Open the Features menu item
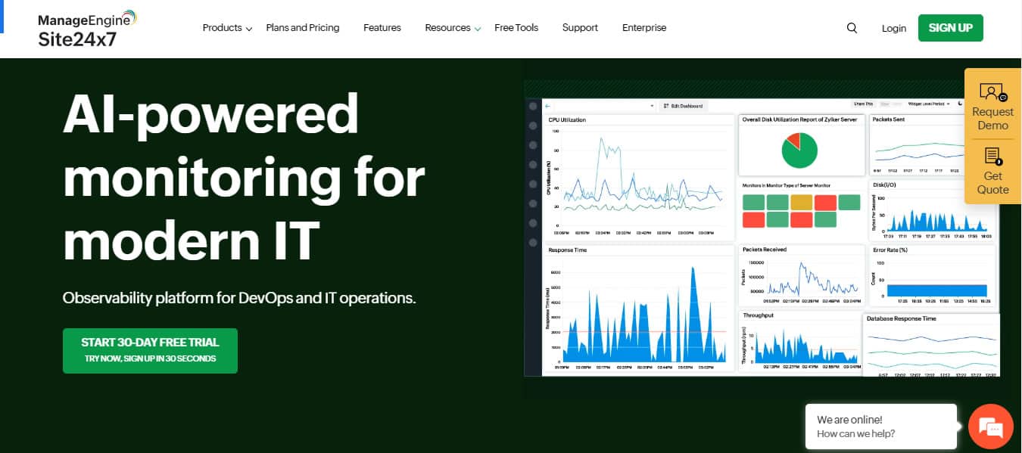 382,28
